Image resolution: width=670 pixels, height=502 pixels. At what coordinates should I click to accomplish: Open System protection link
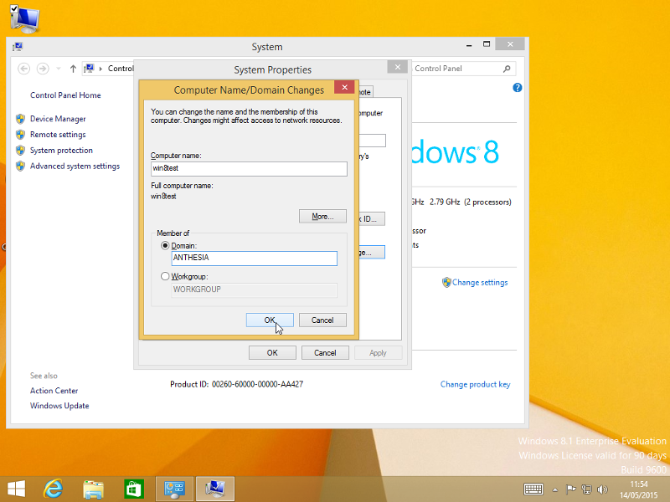(61, 151)
